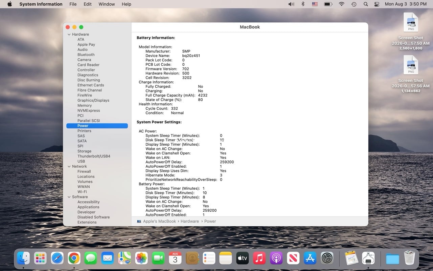This screenshot has width=433, height=271.
Task: Select Ethernet Cards in the sidebar
Action: click(91, 85)
